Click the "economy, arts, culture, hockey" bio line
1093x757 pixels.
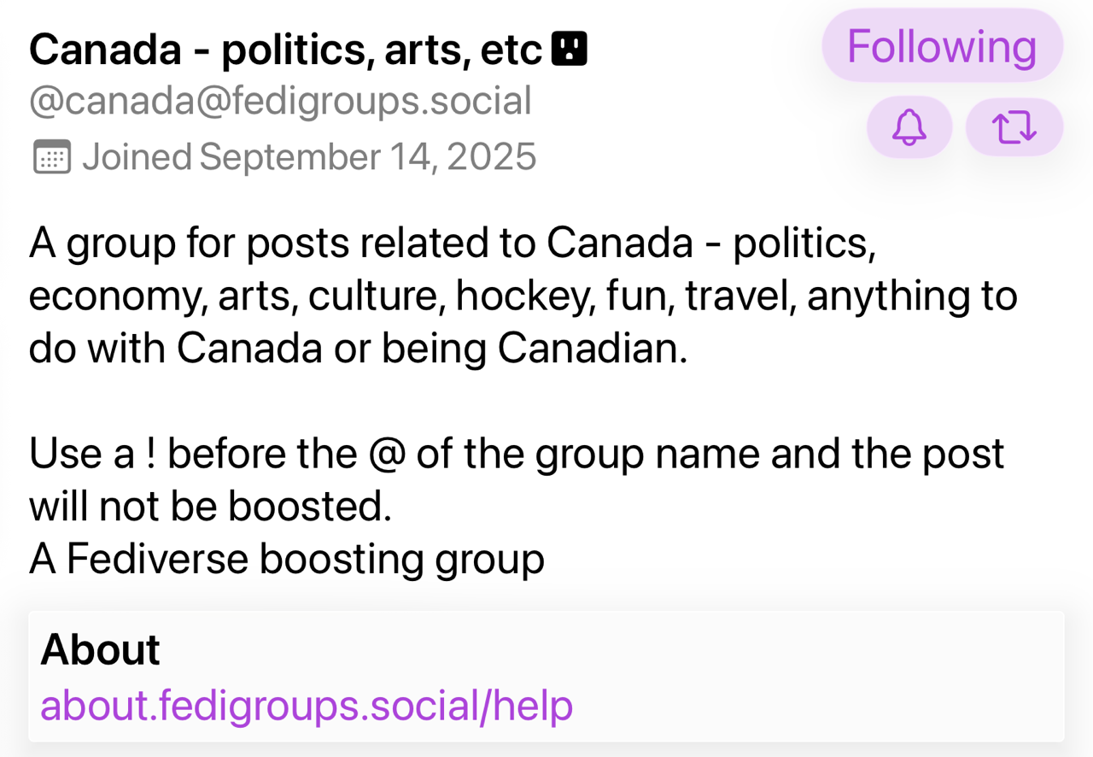click(523, 296)
